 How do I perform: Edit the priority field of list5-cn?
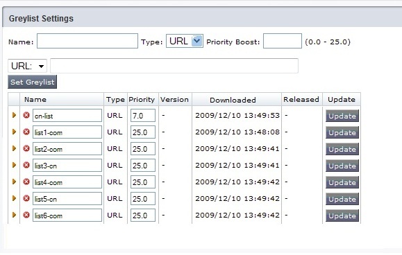point(143,199)
